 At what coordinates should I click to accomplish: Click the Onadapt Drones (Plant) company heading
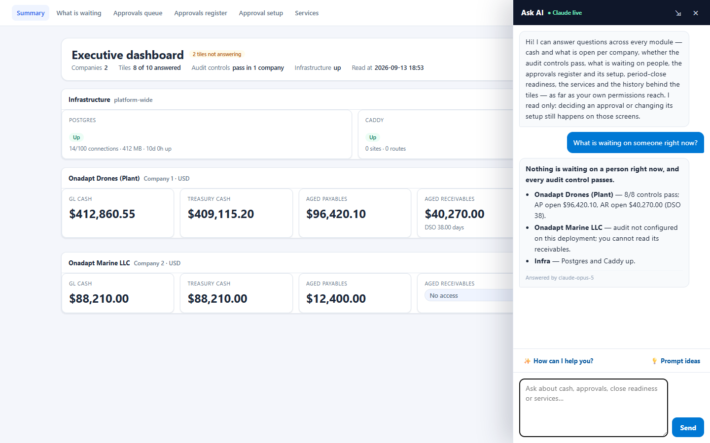click(104, 178)
